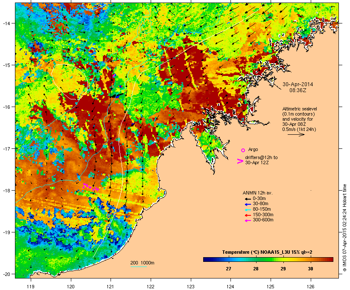The height and width of the screenshot is (290, 350).
Task: Click the 0.5m/s velocity scale arrow
Action: pos(296,134)
